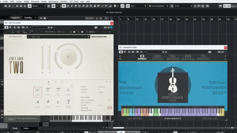Select the Zoom magnifier tool

tap(91, 6)
